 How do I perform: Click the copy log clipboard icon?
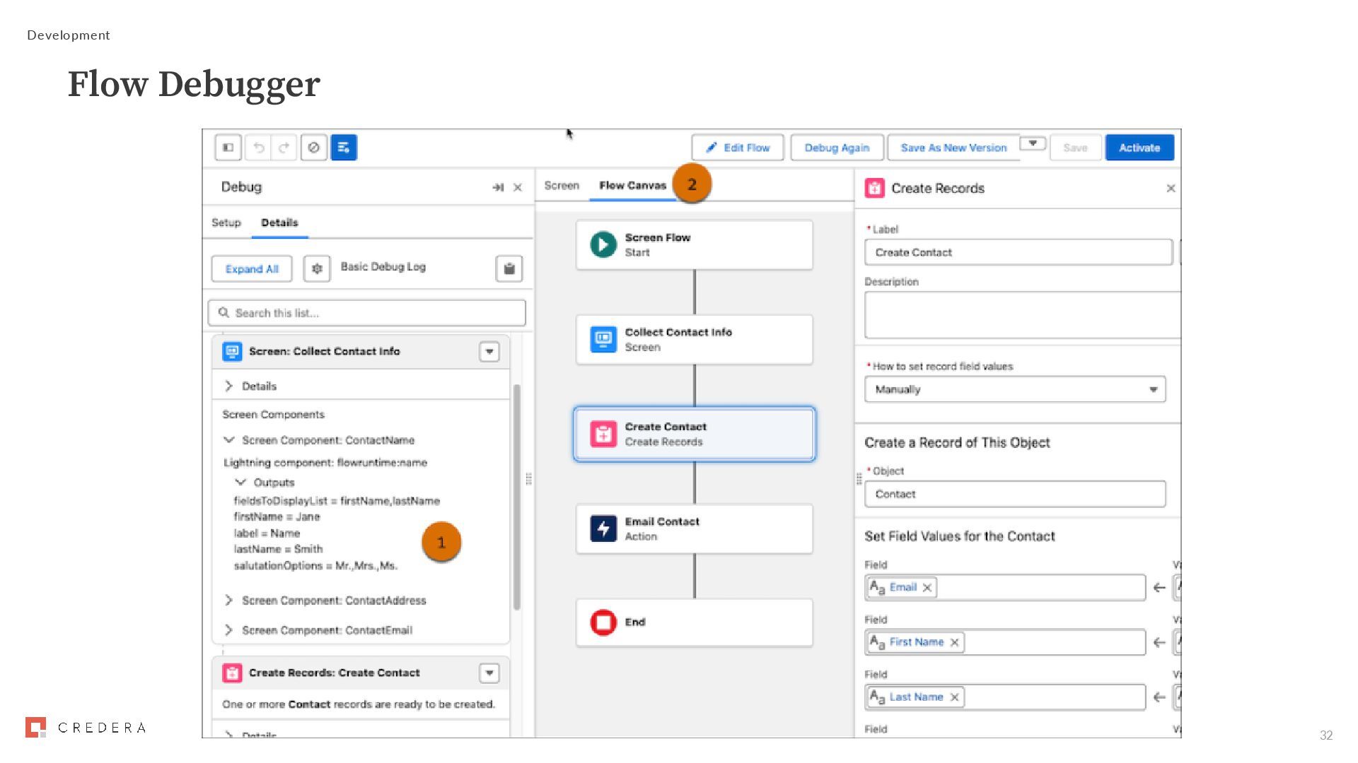pyautogui.click(x=509, y=268)
